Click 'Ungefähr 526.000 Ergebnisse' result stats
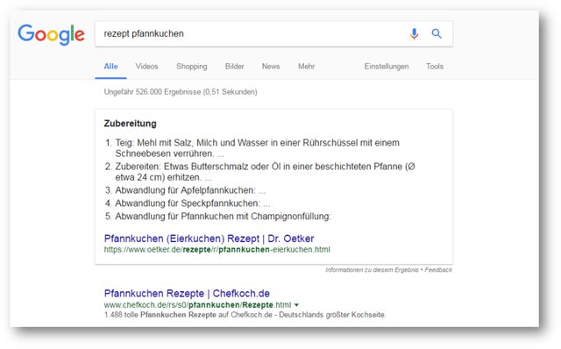Screen dimensions: 561x349 pos(181,92)
